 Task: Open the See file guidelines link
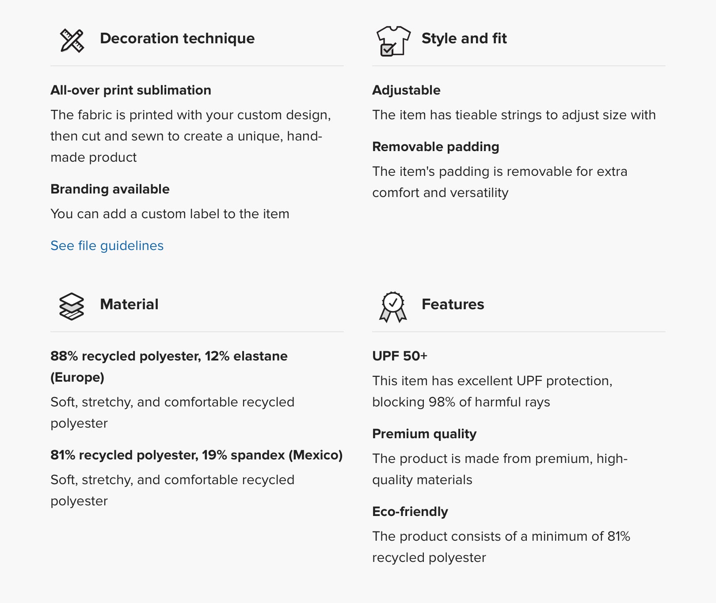click(x=107, y=246)
